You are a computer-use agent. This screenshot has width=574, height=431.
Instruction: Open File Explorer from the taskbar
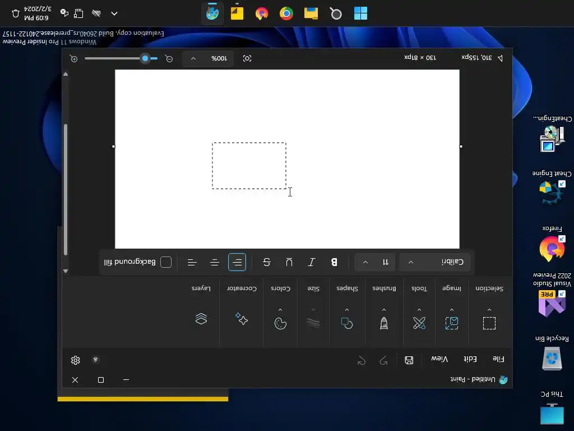[311, 13]
